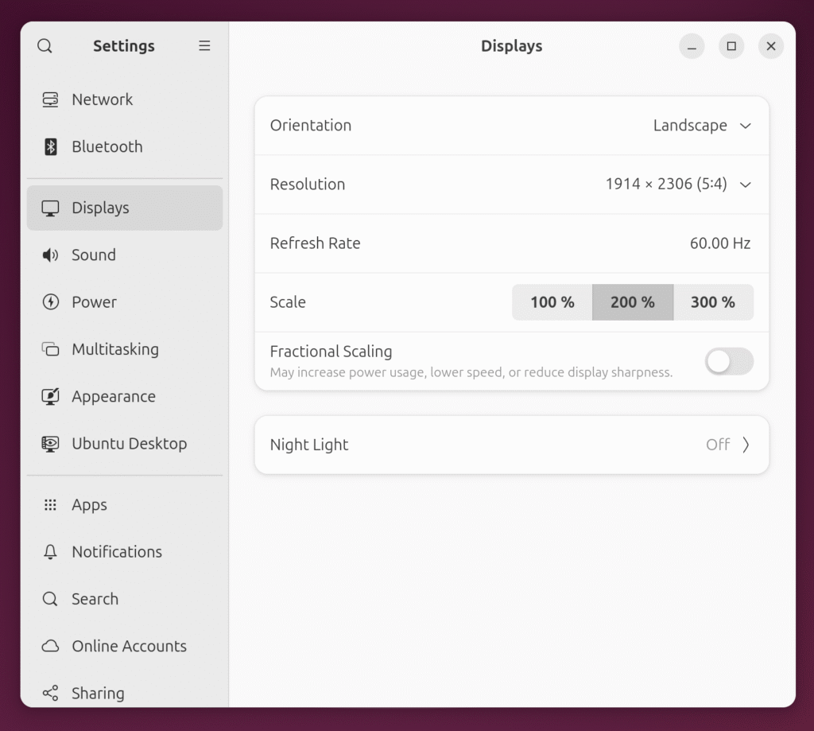Open Sharing settings panel

98,693
